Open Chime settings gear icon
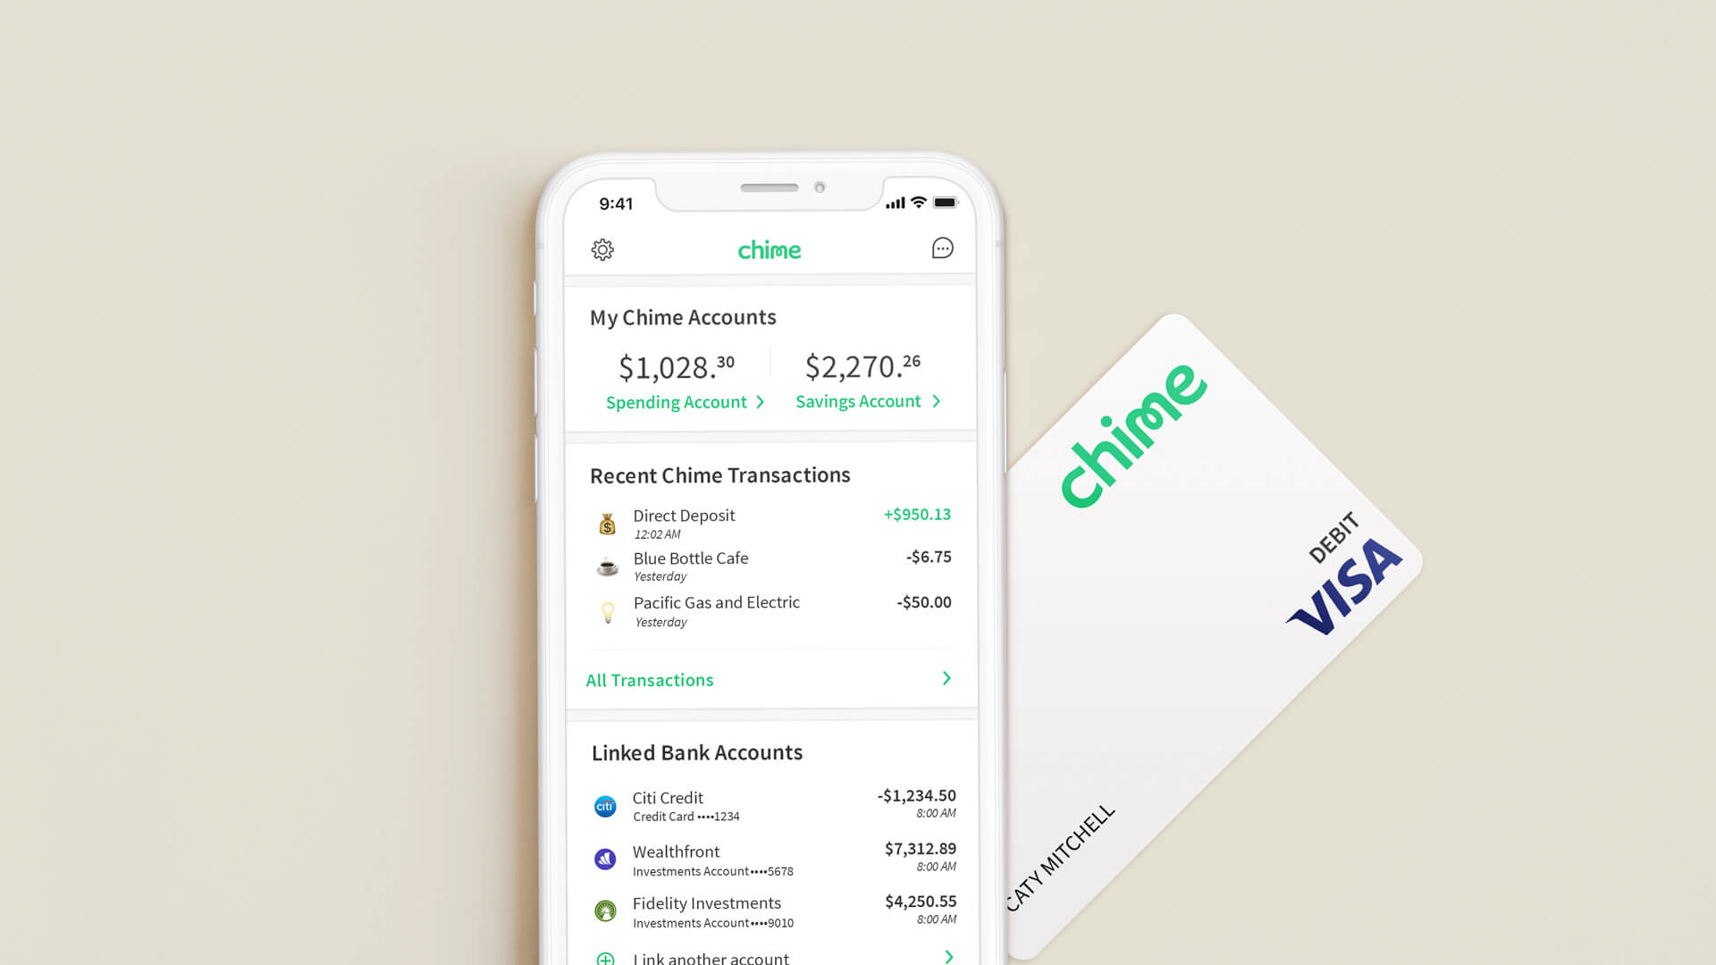The image size is (1716, 965). [602, 248]
